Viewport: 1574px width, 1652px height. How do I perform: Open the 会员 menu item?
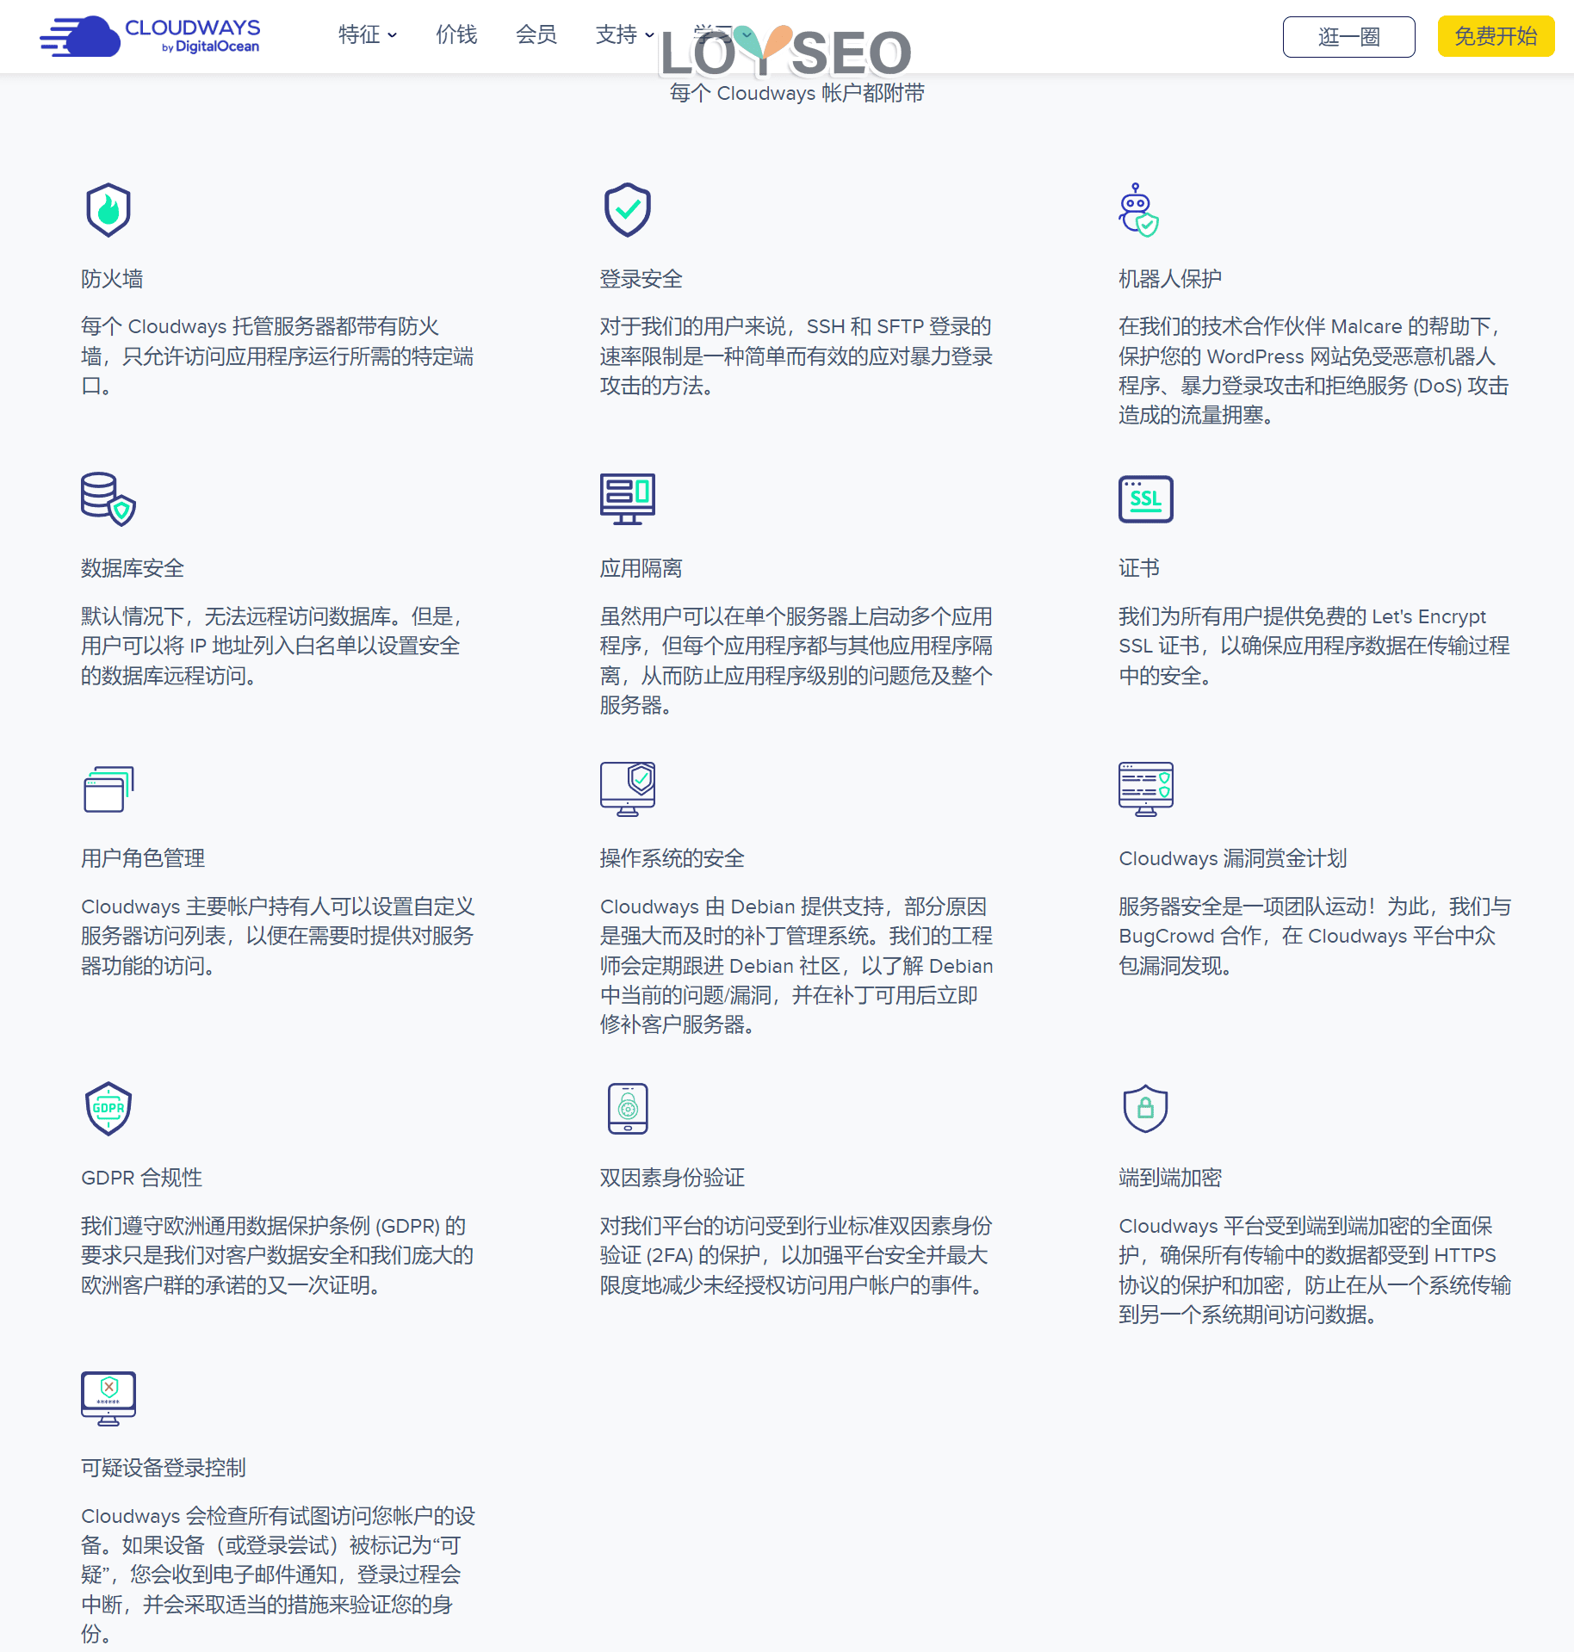click(x=536, y=34)
